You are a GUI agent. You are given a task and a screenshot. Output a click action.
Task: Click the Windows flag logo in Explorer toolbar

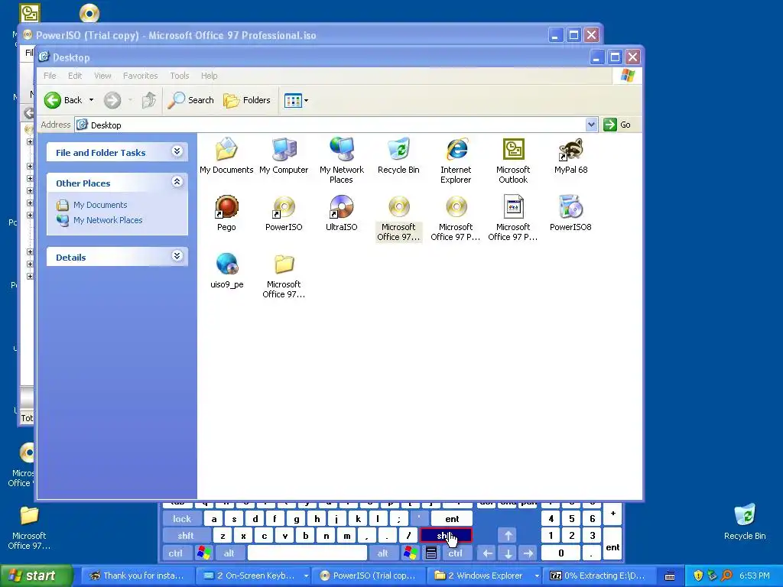(x=628, y=76)
